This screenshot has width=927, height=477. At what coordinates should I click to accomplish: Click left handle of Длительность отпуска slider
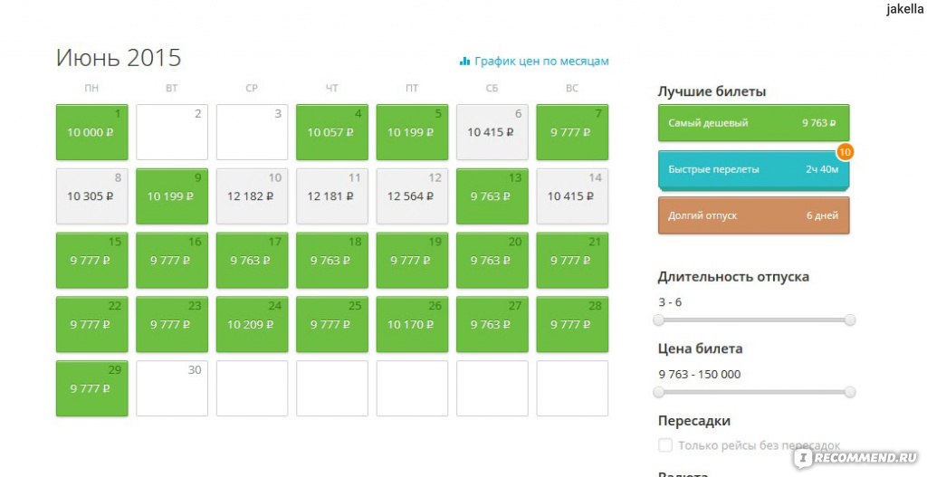pyautogui.click(x=659, y=320)
